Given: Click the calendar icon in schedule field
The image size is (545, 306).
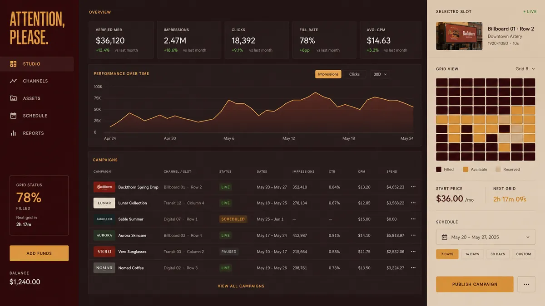Looking at the screenshot, I should click(444, 237).
